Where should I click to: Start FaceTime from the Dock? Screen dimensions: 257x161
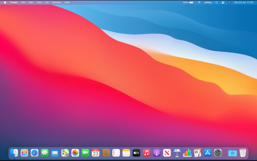(86, 153)
